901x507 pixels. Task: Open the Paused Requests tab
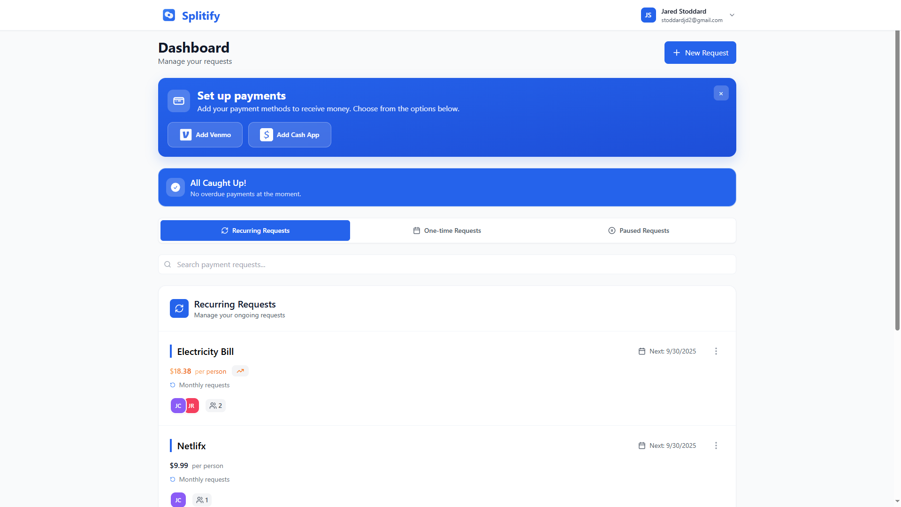click(x=639, y=230)
